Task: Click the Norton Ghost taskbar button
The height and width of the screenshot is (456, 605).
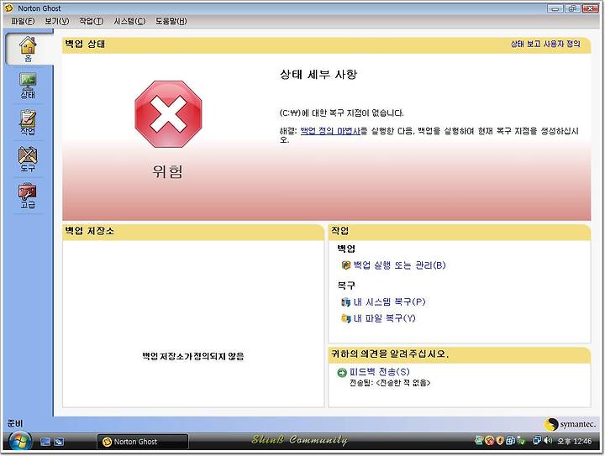Action: pos(143,442)
